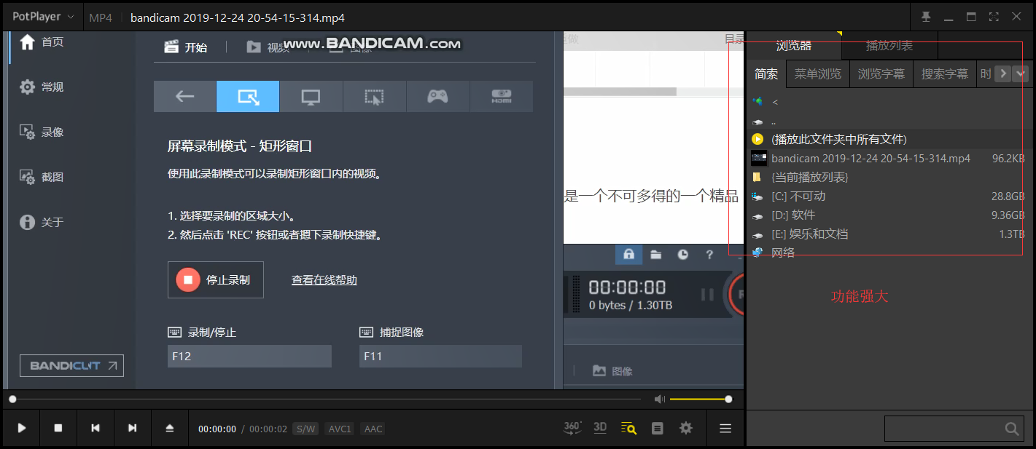
Task: Click 播放此文件夹中所有文件
Action: click(x=889, y=139)
